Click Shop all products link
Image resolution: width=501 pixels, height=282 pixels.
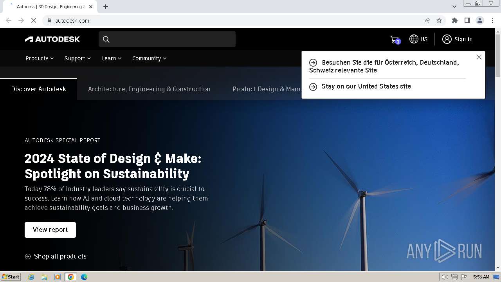pos(60,257)
